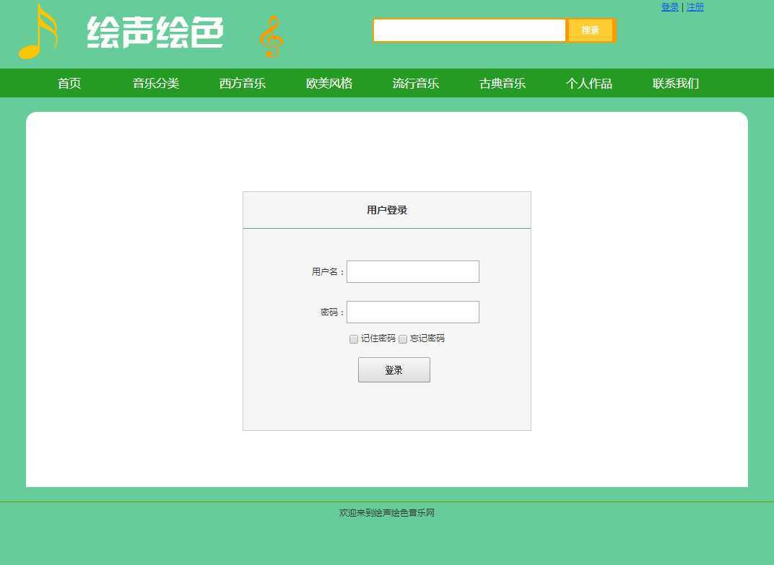Screen dimensions: 774x565
Task: Click the 登录 link at top right
Action: (670, 7)
